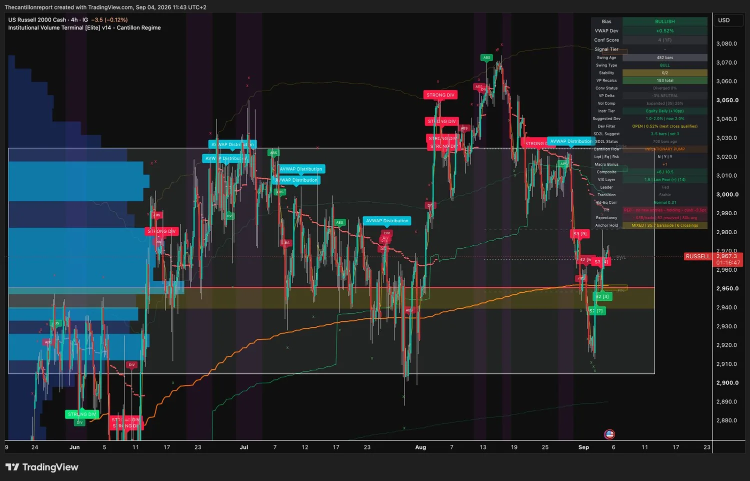Click the Bd-Eq Corr value Normal 0.31
Image resolution: width=750 pixels, height=481 pixels.
(665, 203)
